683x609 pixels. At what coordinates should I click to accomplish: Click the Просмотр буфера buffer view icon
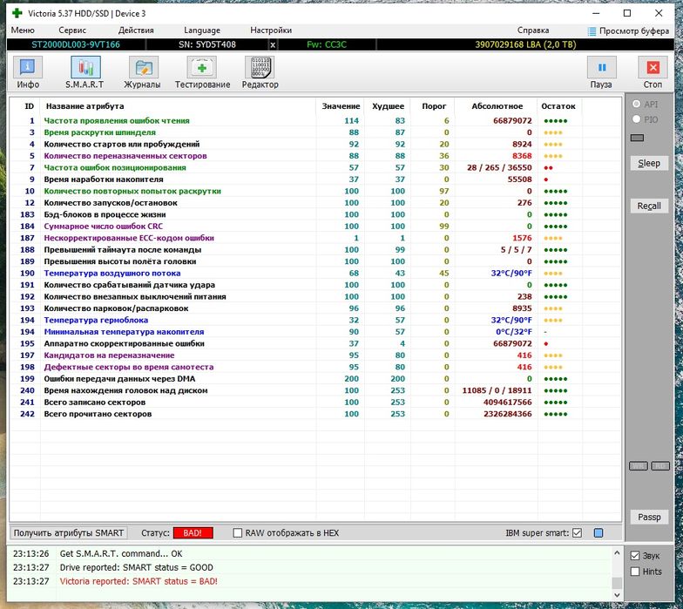tap(592, 31)
